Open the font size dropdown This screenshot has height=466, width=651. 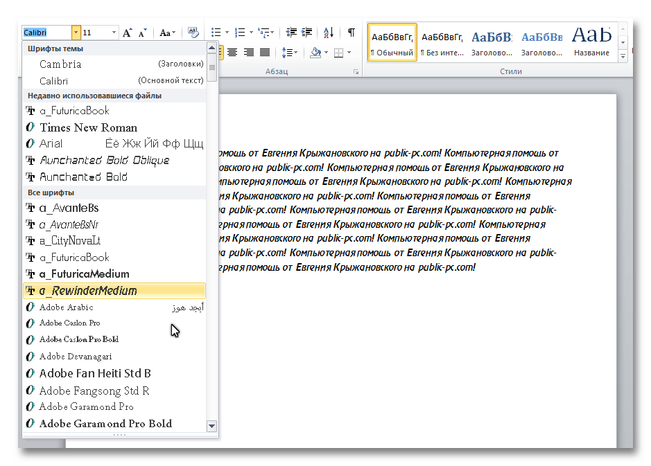[113, 33]
